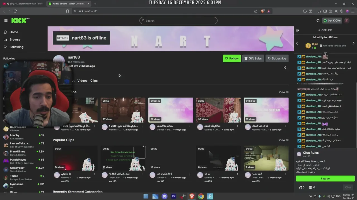Toggle the browser sidebar panel icon
The height and width of the screenshot is (200, 357).
point(325,11)
